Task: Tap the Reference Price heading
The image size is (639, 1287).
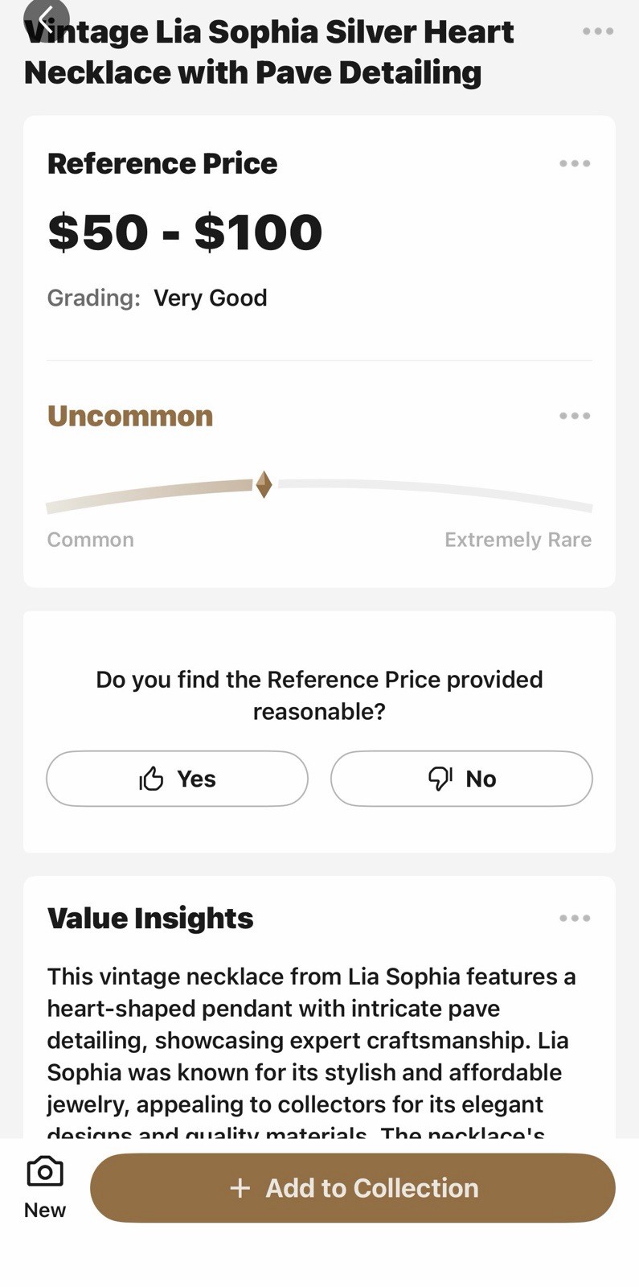Action: click(162, 163)
